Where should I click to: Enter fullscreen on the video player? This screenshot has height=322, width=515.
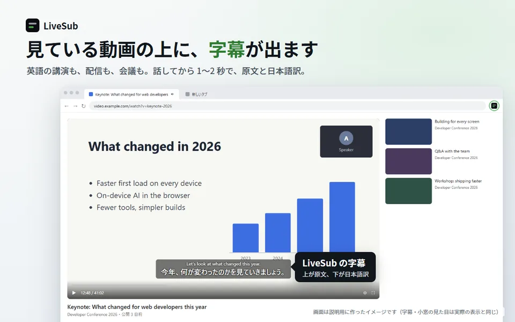[373, 293]
